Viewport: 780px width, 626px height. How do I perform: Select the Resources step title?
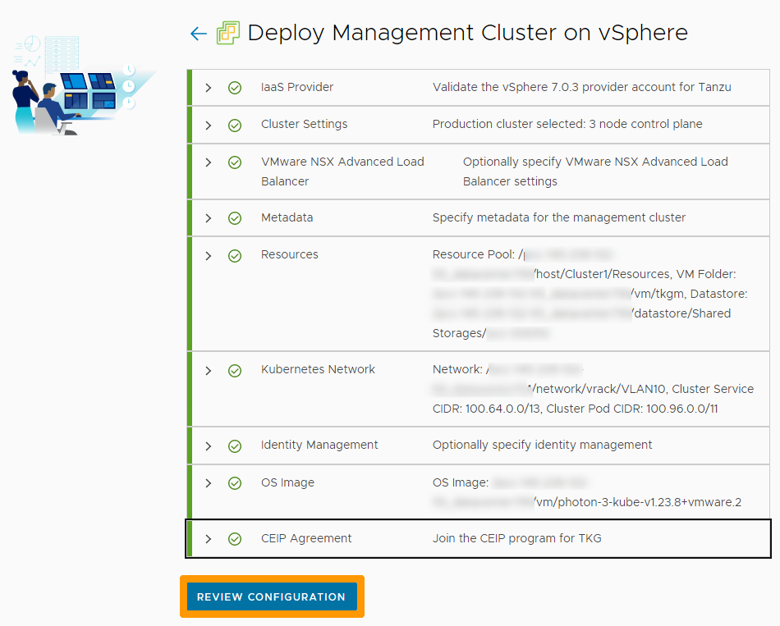[290, 254]
